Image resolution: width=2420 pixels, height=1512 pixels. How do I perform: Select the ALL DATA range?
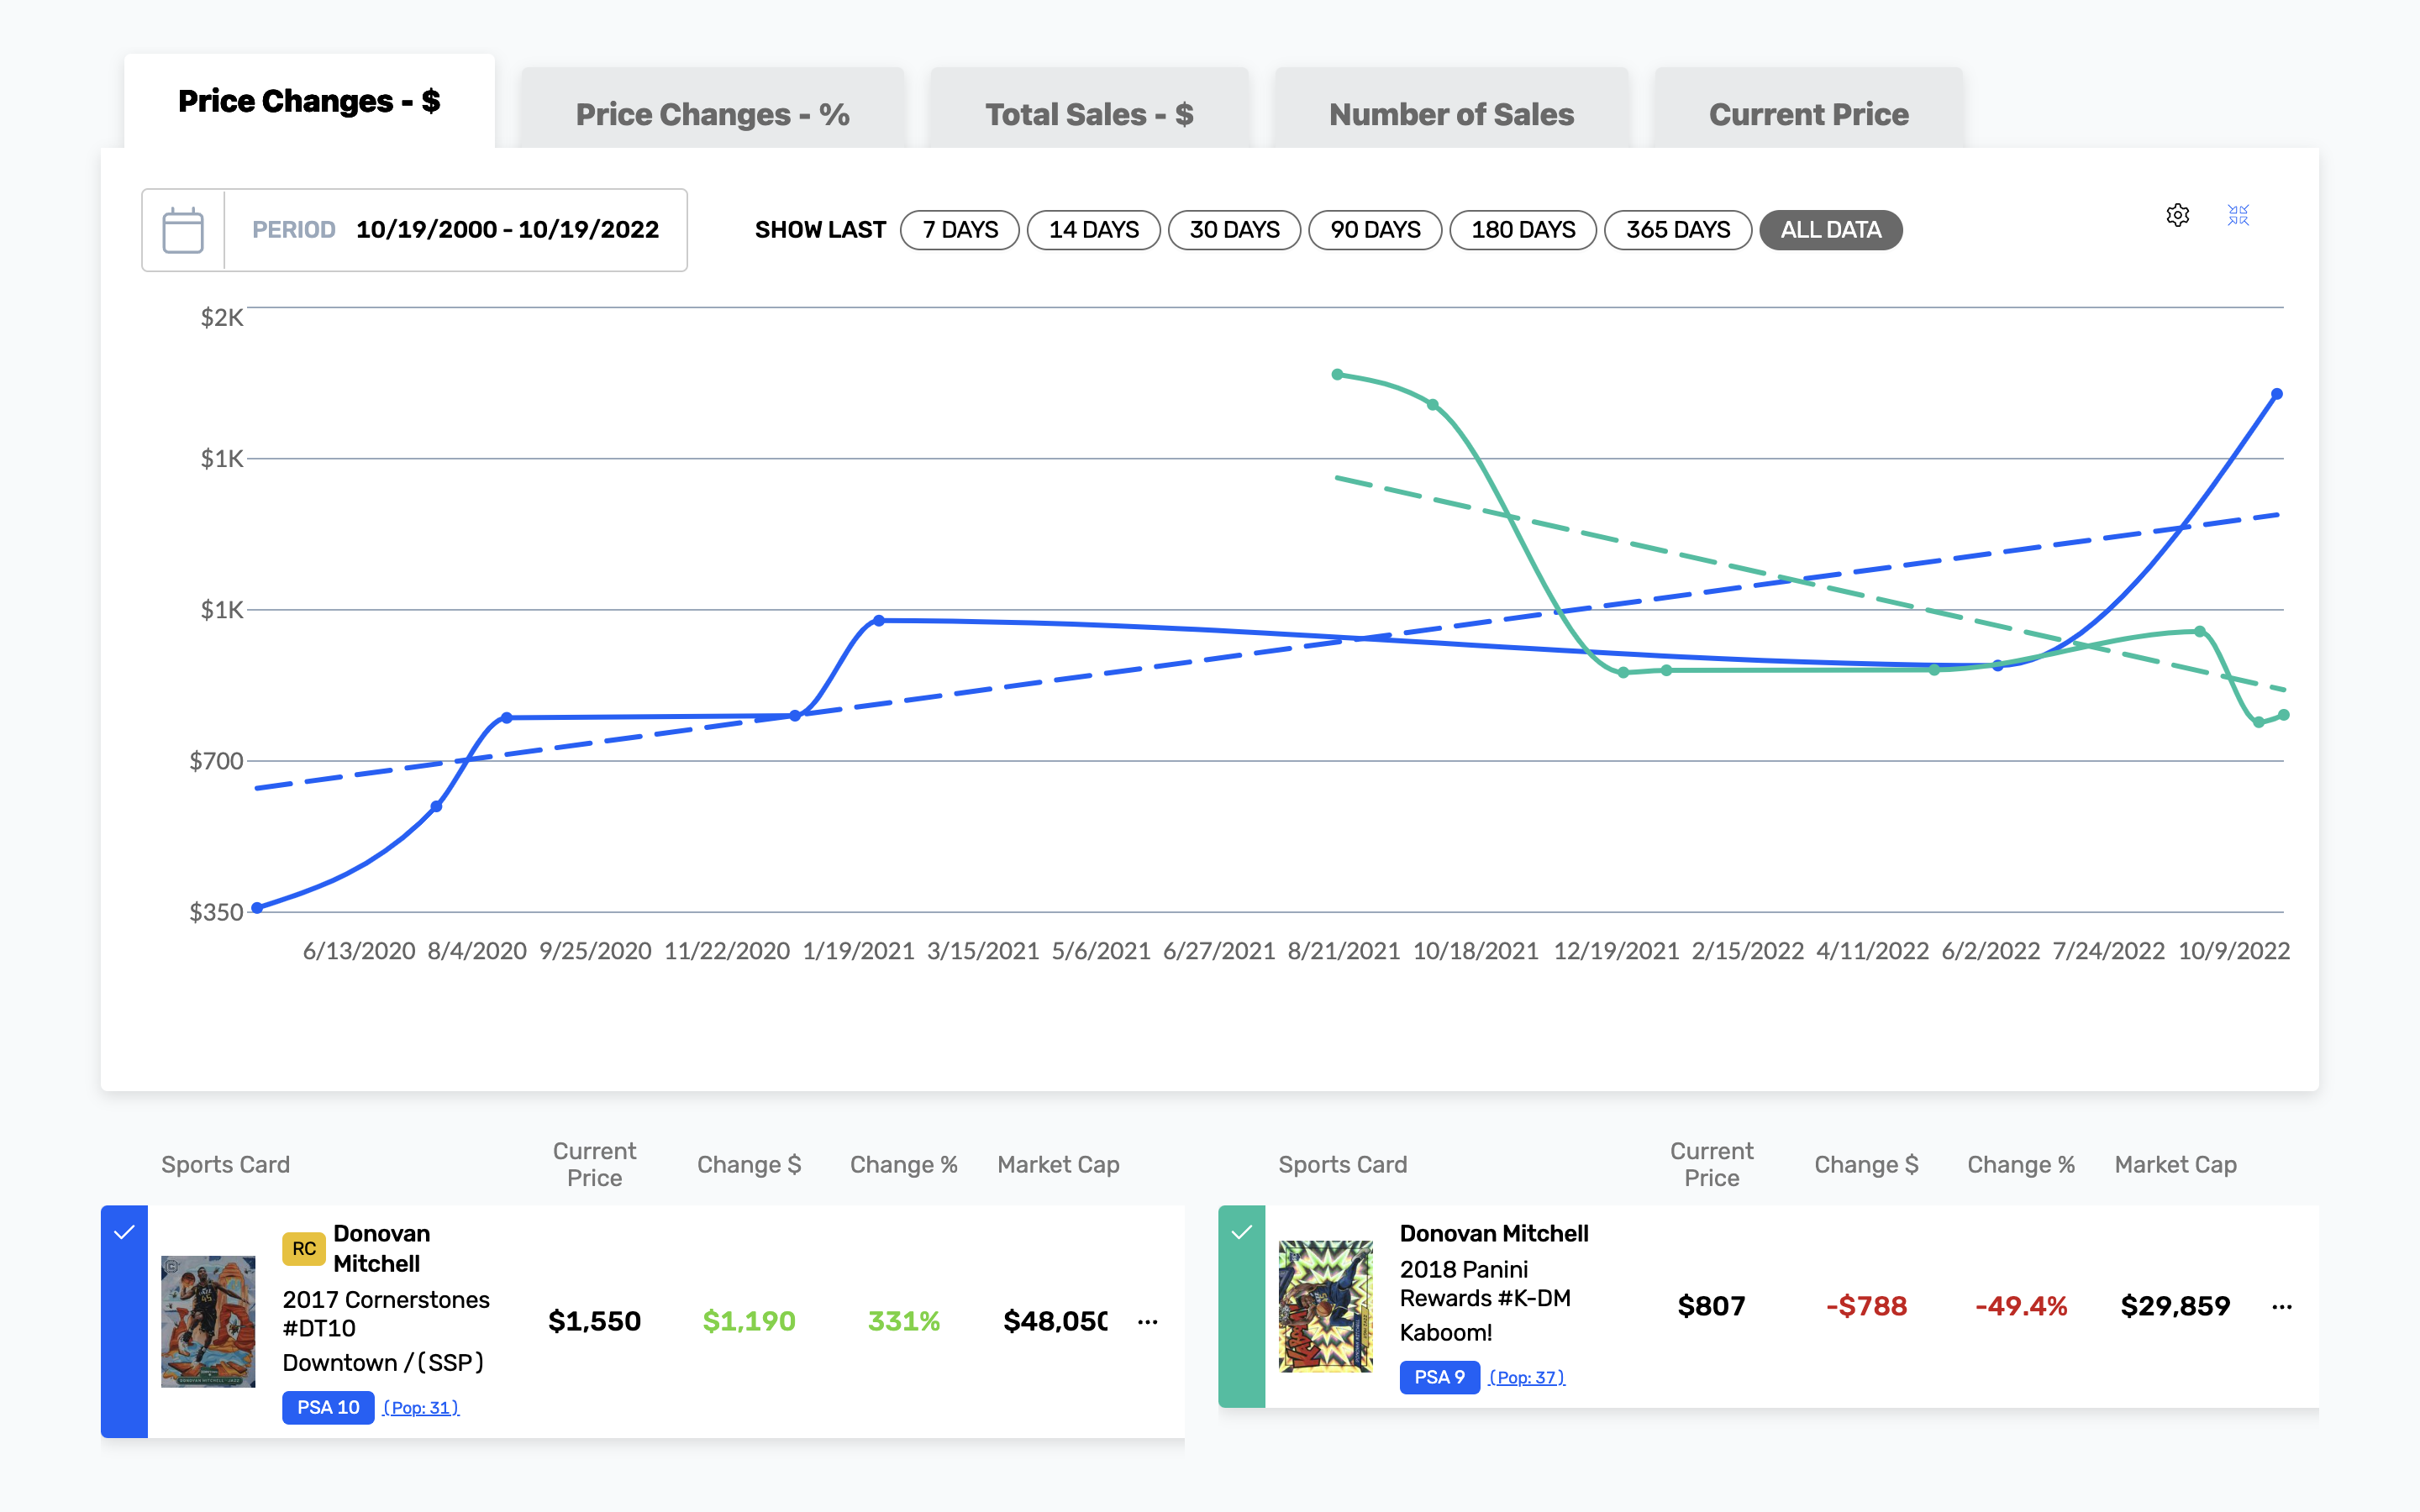[1831, 230]
